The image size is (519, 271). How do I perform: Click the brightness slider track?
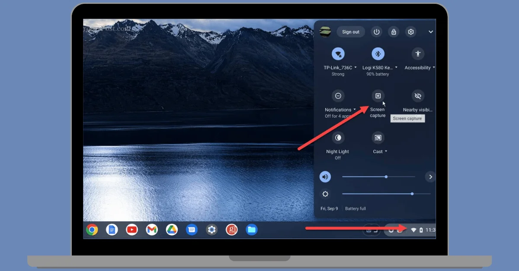(x=376, y=194)
